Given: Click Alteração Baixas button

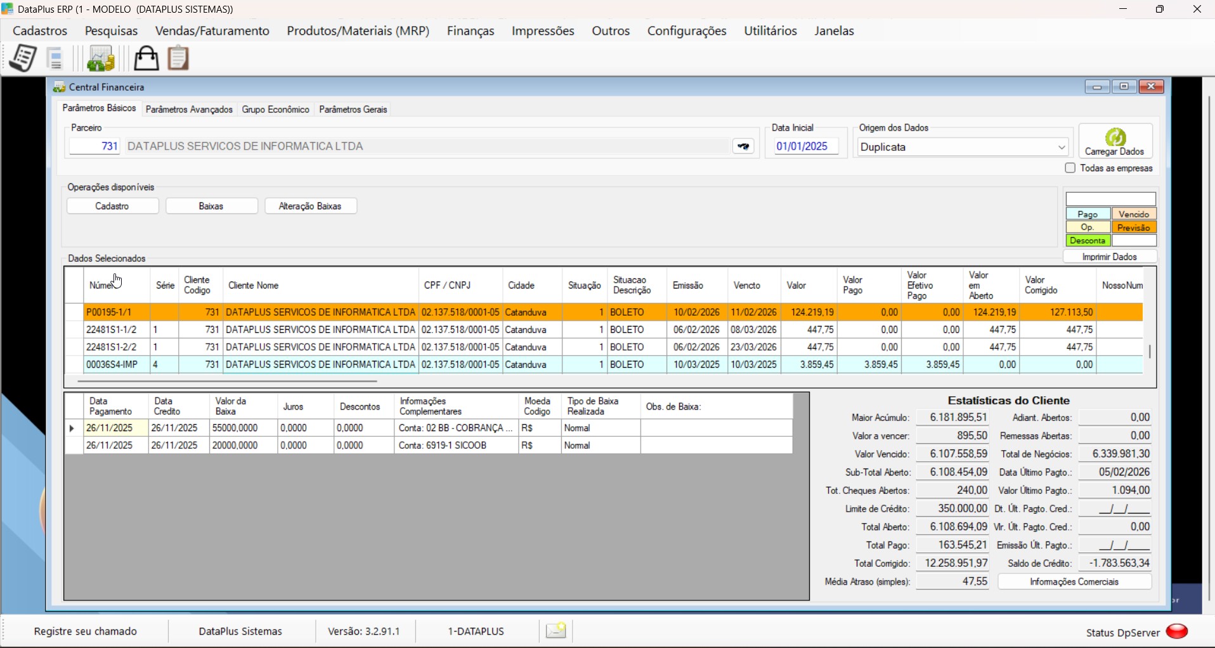Looking at the screenshot, I should coord(310,206).
